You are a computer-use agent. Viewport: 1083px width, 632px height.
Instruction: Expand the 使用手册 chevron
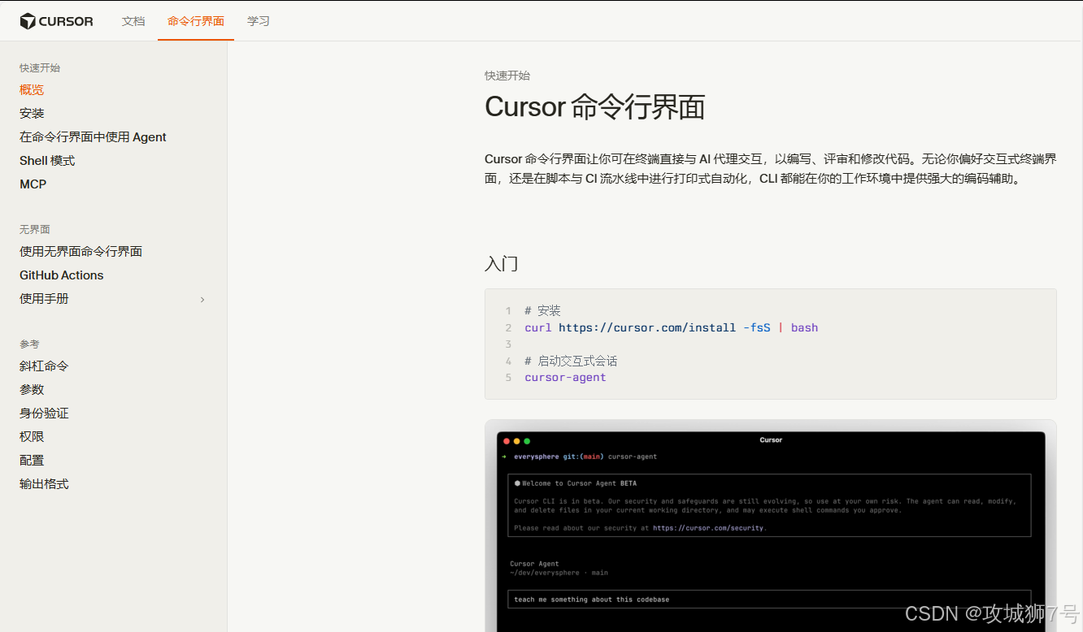202,300
